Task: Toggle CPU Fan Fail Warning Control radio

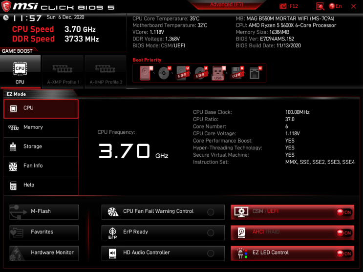Action: pos(211,212)
